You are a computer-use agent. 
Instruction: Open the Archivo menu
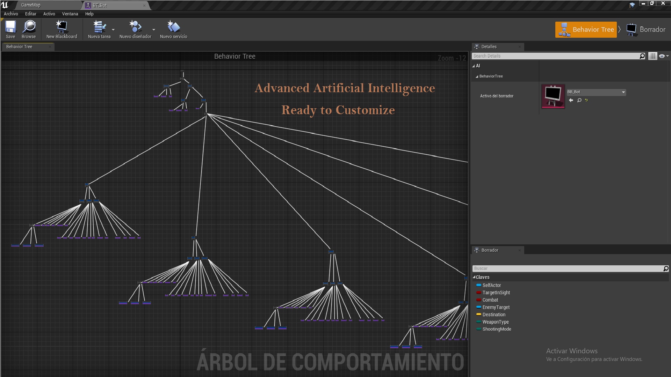point(11,14)
